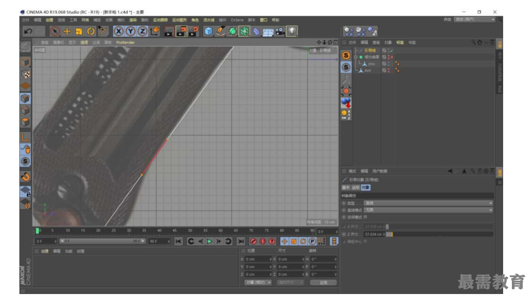
Task: Select Points mode cube icon
Action: (x=25, y=98)
